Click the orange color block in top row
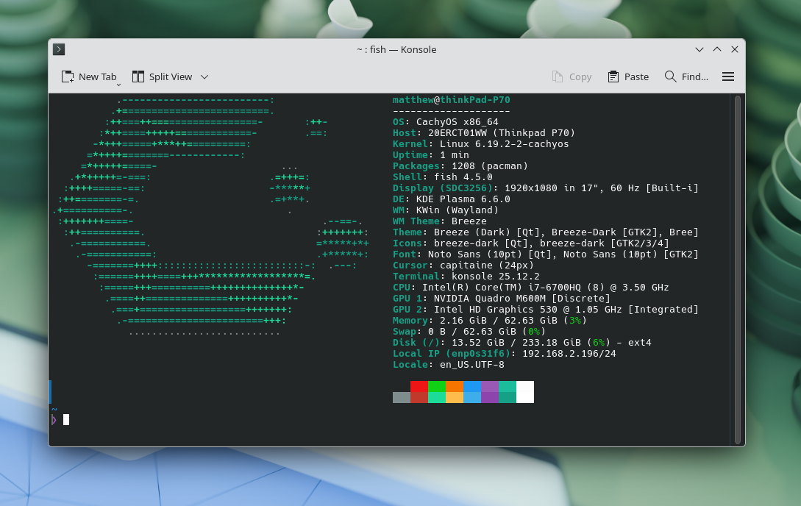 (455, 386)
